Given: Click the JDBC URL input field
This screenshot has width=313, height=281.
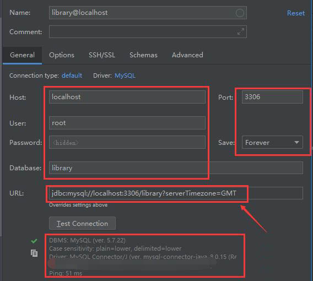Looking at the screenshot, I should point(176,193).
